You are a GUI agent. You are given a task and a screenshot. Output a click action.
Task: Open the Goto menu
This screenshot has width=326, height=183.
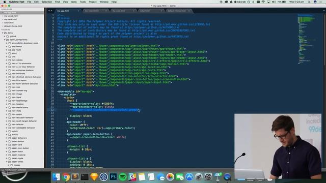tap(74, 2)
